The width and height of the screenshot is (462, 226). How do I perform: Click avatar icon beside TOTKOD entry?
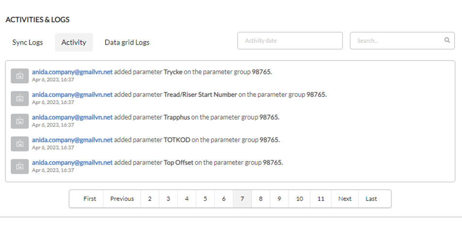(x=20, y=144)
